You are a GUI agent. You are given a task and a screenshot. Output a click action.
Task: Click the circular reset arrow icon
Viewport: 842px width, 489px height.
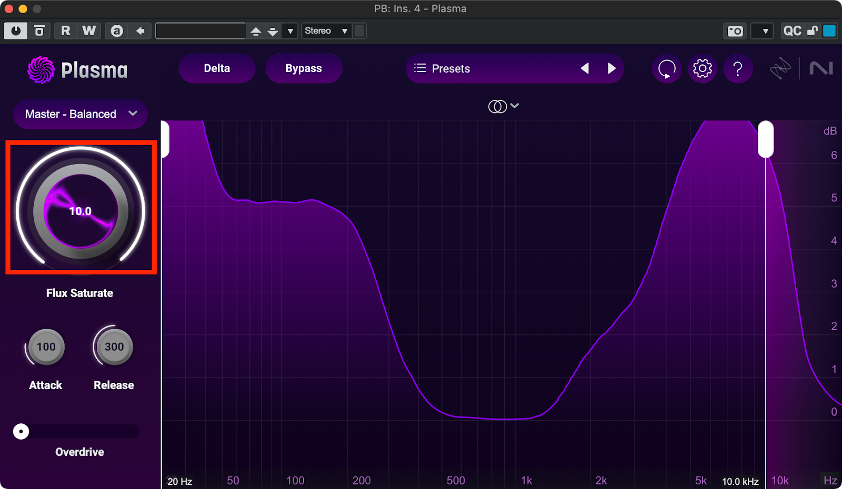pos(666,68)
